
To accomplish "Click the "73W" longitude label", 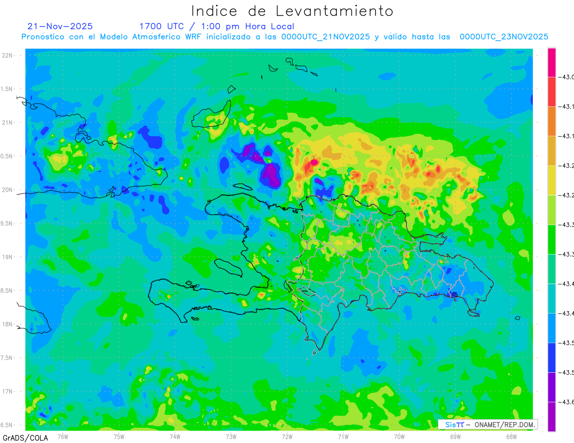I will [231, 436].
